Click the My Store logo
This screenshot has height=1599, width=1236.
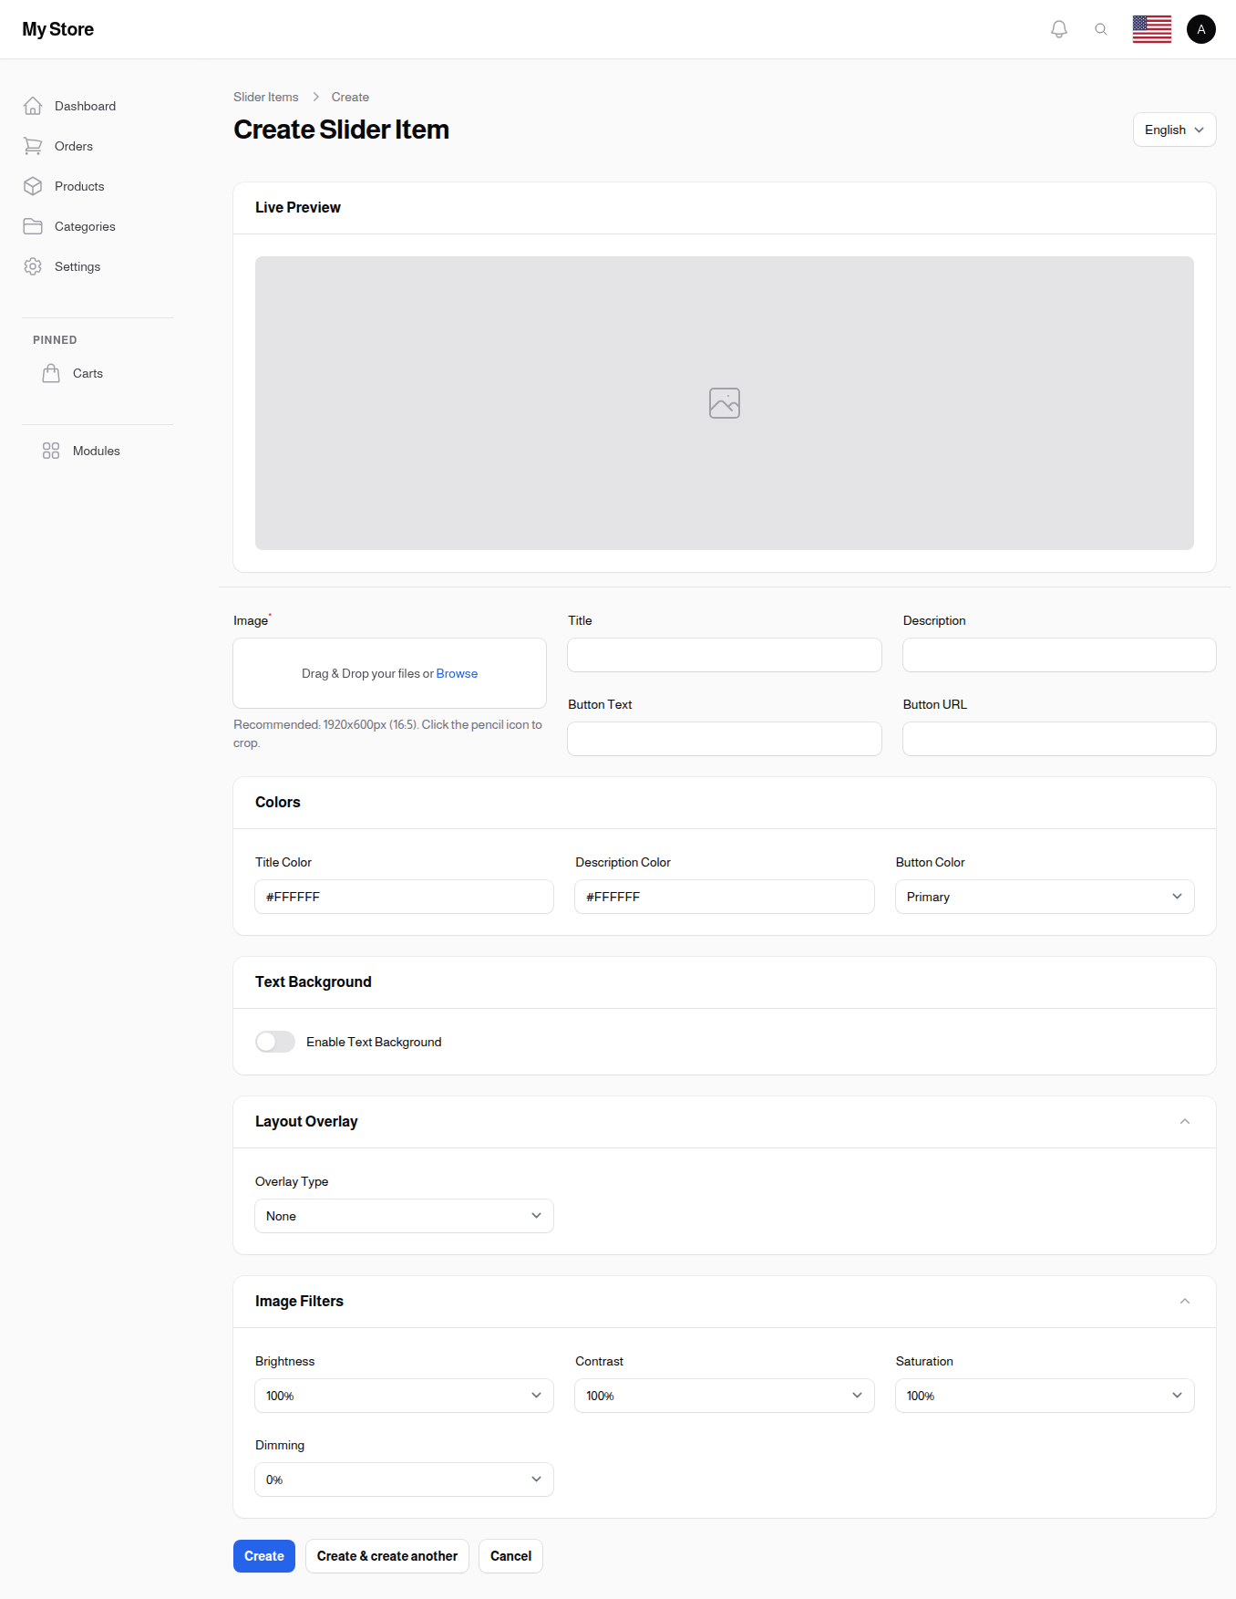[x=58, y=29]
